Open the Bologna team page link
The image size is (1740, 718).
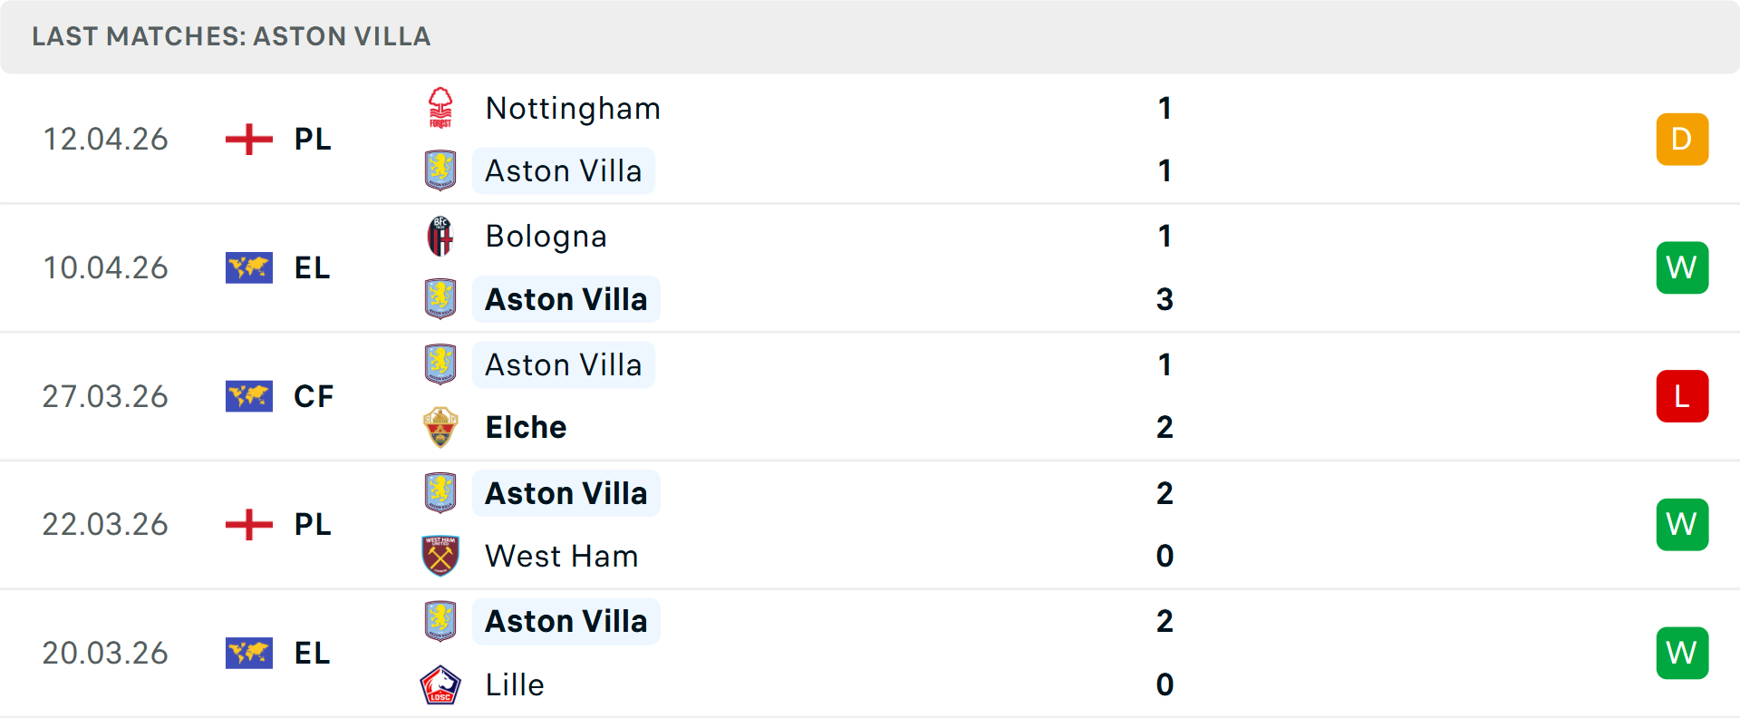(x=546, y=236)
